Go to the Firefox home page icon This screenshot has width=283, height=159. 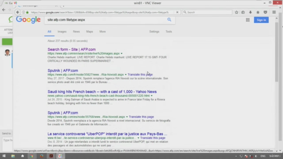tap(258, 12)
